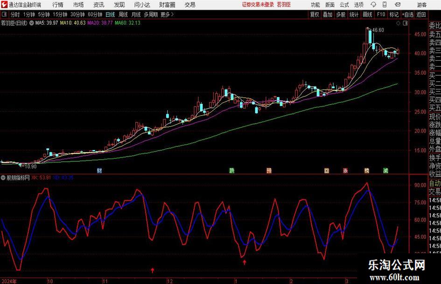Click the MA60: 32.13 indicator value
Viewport: 441px width, 284px height.
pyautogui.click(x=127, y=23)
